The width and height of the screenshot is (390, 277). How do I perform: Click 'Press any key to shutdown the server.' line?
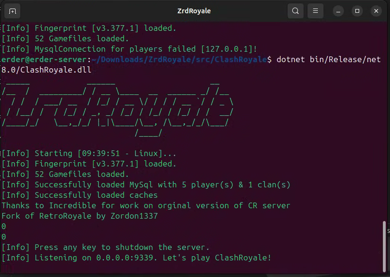(x=105, y=248)
